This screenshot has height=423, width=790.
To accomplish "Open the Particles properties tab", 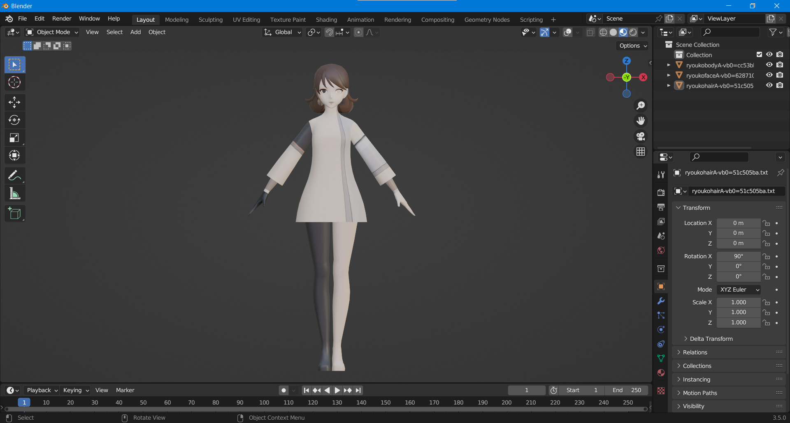I will 661,315.
